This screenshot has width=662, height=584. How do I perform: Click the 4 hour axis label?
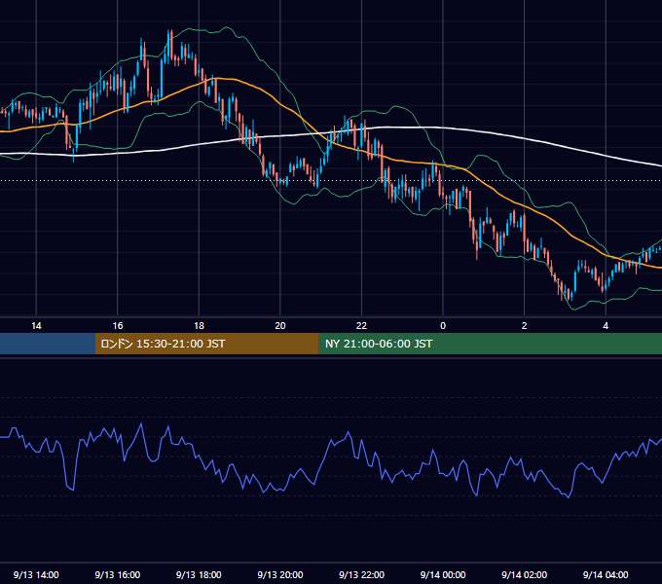(x=606, y=326)
